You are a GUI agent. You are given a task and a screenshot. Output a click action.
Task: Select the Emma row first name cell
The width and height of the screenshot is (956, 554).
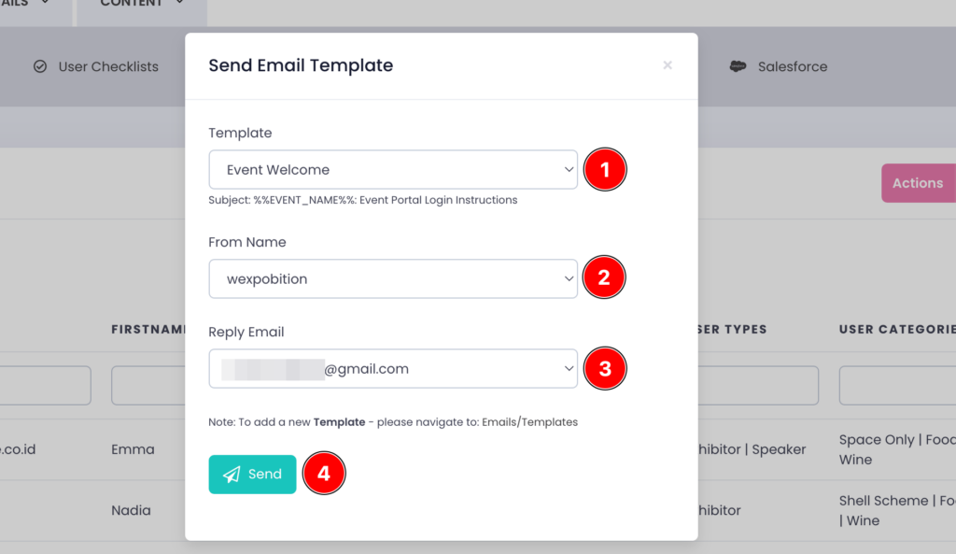133,449
